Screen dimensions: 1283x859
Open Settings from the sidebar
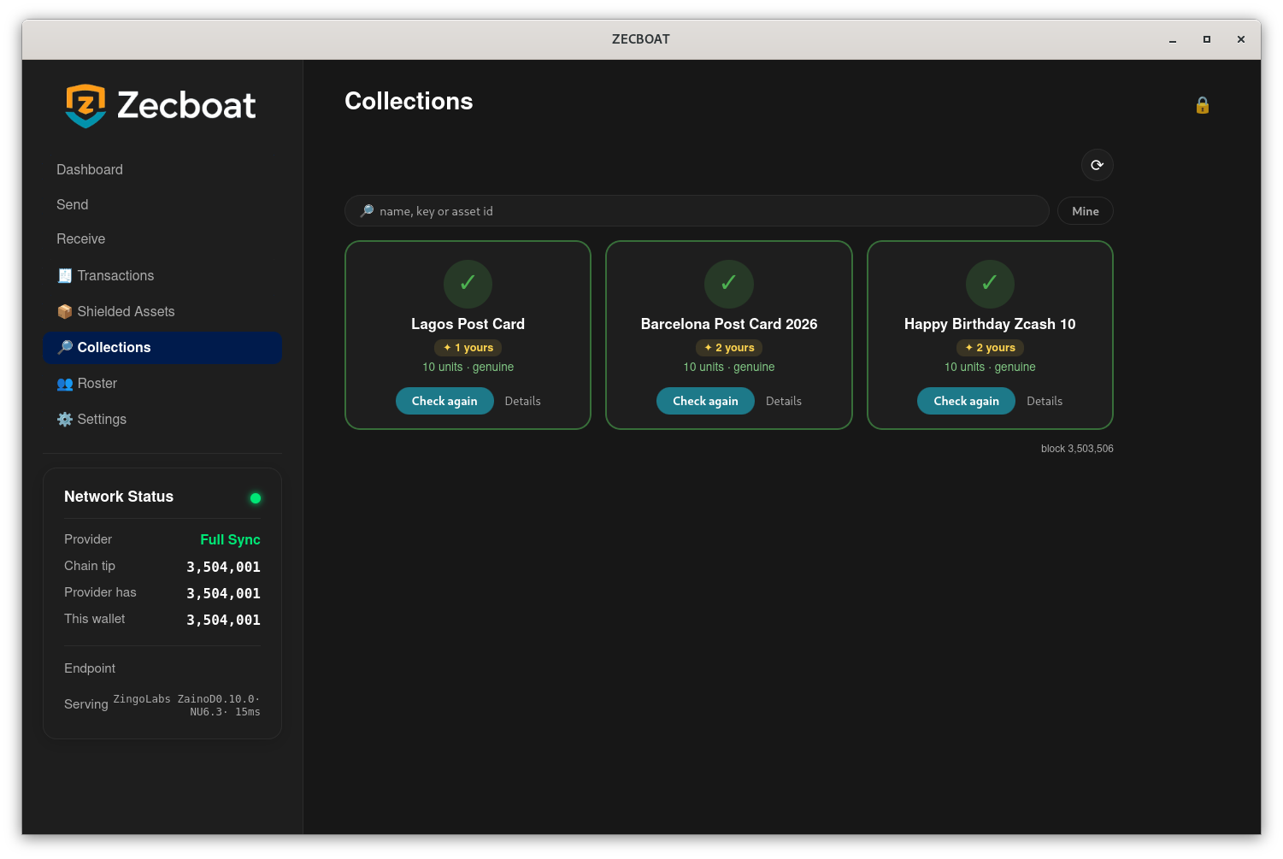click(162, 419)
